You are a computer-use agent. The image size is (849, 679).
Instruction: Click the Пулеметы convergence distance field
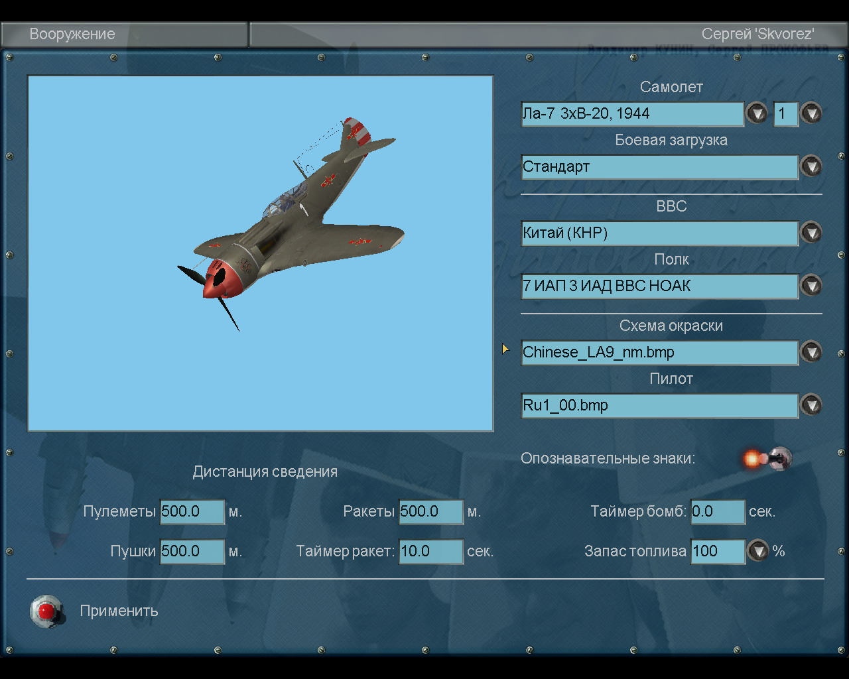192,511
